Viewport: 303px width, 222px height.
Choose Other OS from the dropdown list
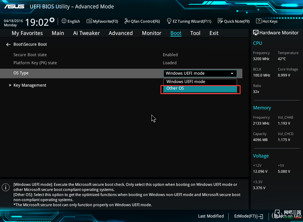[200, 88]
